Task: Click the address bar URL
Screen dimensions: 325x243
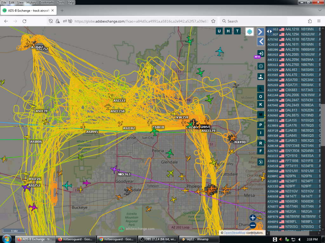Action: click(141, 21)
